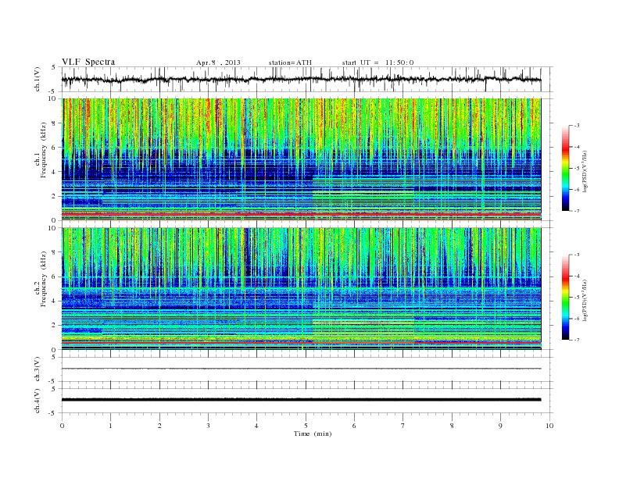This screenshot has width=619, height=478.
Task: Click the "-5" tick on ch.2 colorbar
Action: 576,298
